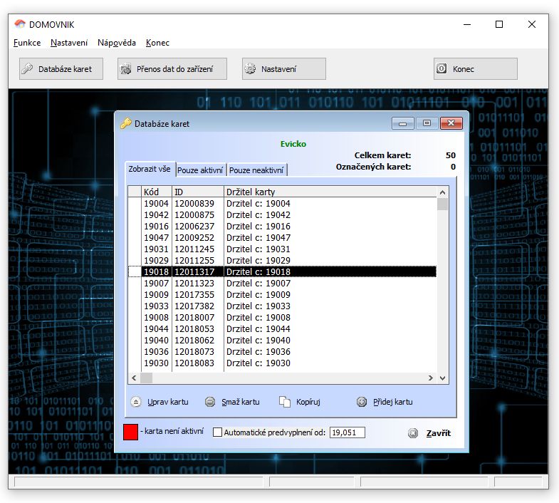Viewport: 559px width, 503px height.
Task: Switch to the Pouze neaktivní tab
Action: 256,170
